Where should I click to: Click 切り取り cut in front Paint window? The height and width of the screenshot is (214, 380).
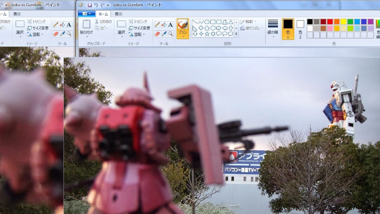coord(103,22)
